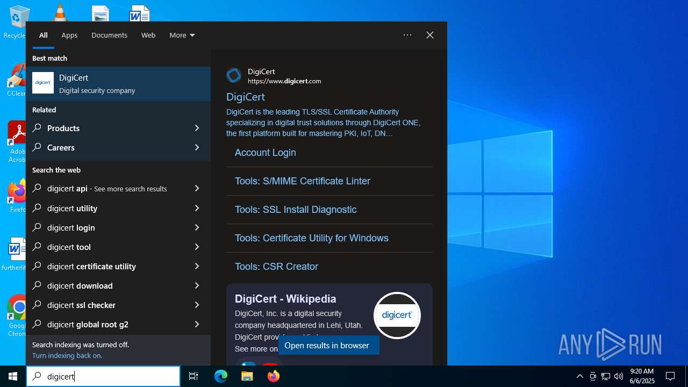The image size is (688, 387).
Task: Switch to the Apps tab
Action: click(x=69, y=35)
